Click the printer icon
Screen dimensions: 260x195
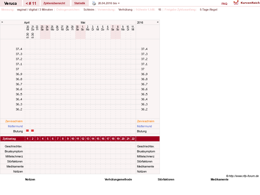pyautogui.click(x=94, y=3)
